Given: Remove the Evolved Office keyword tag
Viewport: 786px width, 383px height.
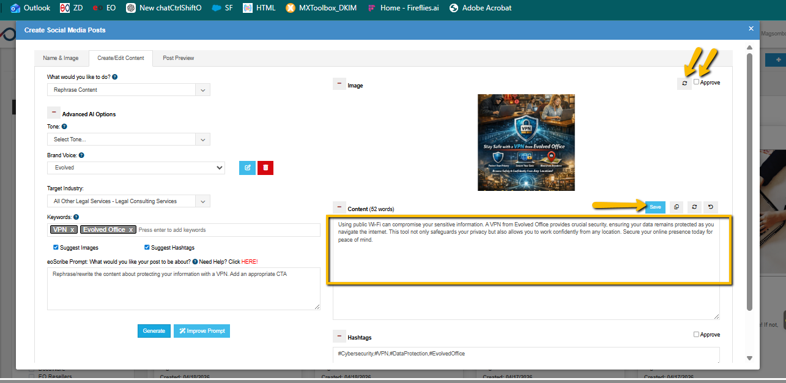Looking at the screenshot, I should (130, 229).
